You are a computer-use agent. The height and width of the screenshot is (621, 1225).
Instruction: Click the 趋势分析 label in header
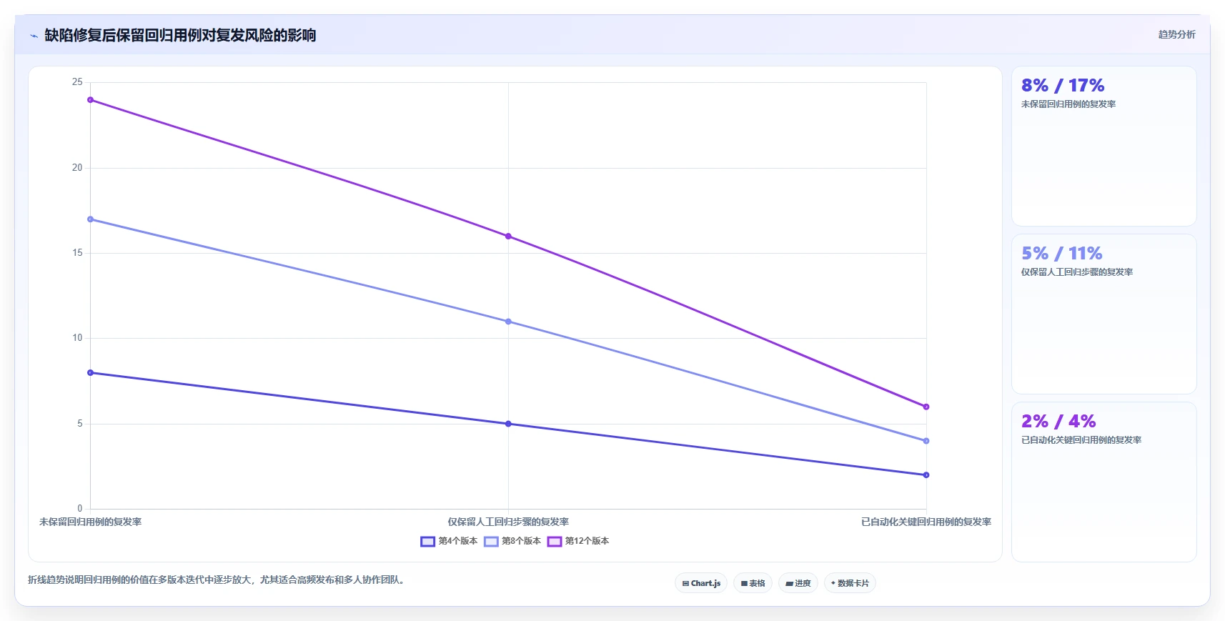pyautogui.click(x=1176, y=34)
